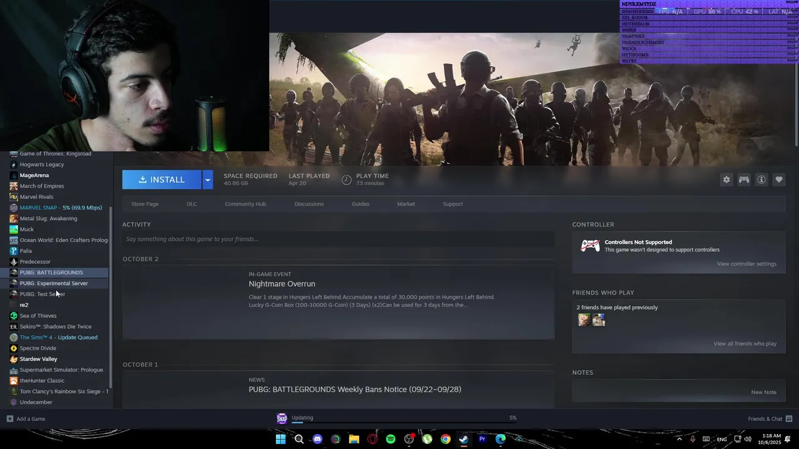799x449 pixels.
Task: Click the Updating download progress bar
Action: (404, 423)
